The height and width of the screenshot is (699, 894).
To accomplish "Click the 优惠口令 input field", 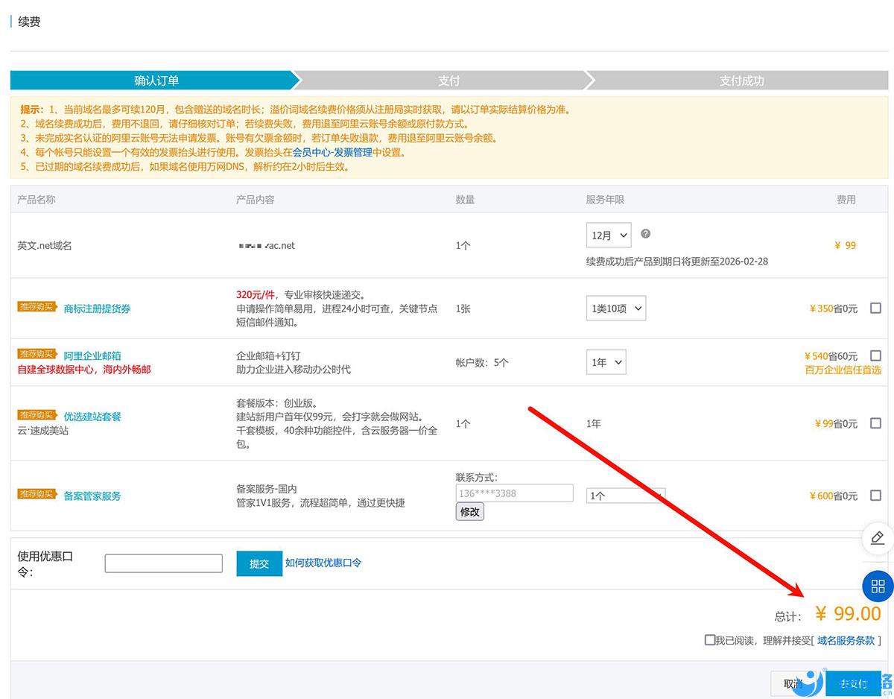I will 163,563.
